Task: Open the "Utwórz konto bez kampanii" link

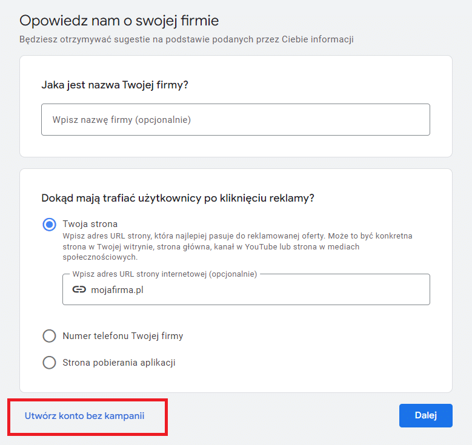Action: point(85,416)
